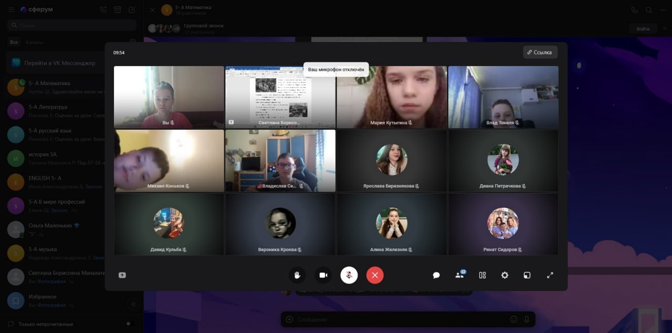Viewport: 672px width, 333px height.
Task: Select Ярослава Березнякова participant tile
Action: pos(392,161)
